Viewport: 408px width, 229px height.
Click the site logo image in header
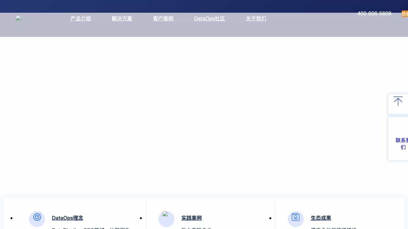click(x=18, y=18)
